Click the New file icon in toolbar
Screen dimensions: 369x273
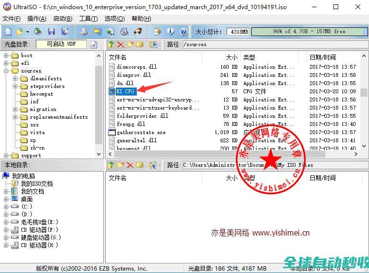click(8, 32)
